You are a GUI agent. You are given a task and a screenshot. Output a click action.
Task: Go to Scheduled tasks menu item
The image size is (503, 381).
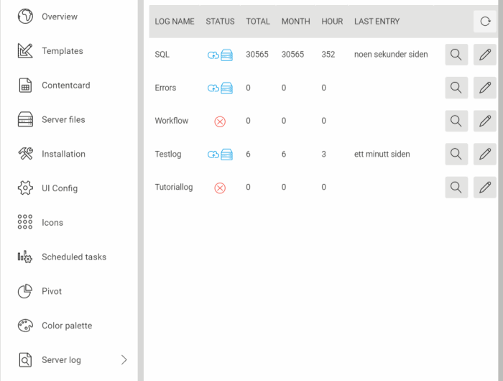point(73,257)
